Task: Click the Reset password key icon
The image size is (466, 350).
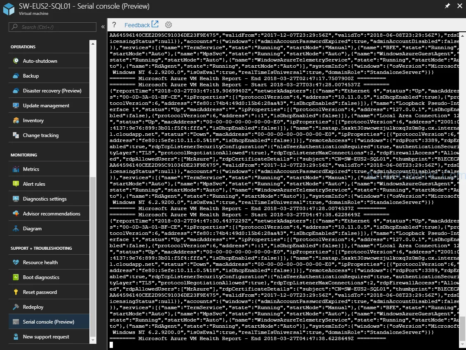Action: 16,292
